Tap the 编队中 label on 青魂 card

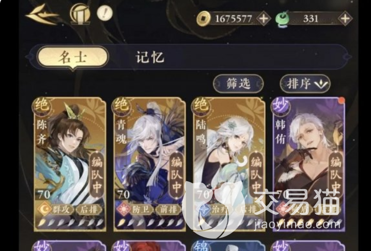(177, 176)
